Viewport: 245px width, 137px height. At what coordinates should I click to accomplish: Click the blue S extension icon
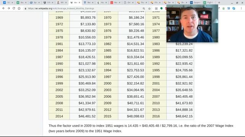(234, 8)
